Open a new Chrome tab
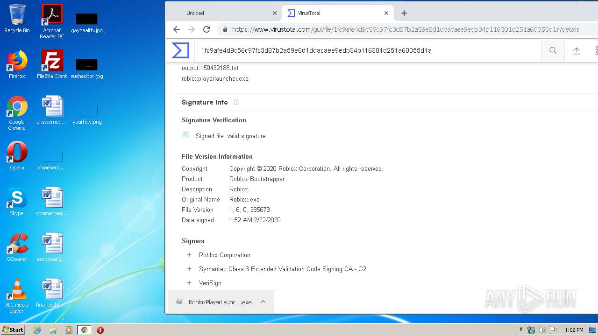The width and height of the screenshot is (598, 336). pyautogui.click(x=404, y=13)
